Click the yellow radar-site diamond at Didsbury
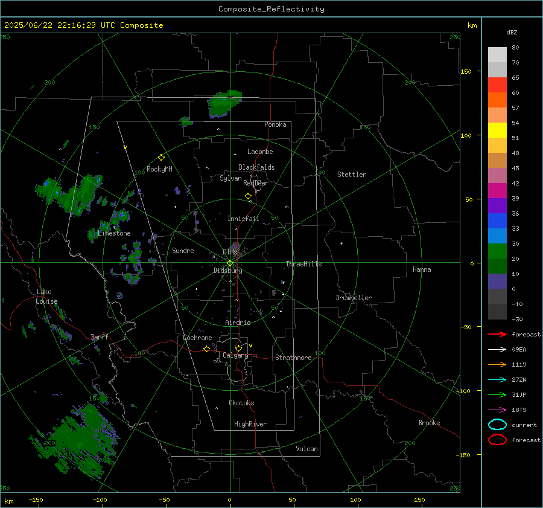The width and height of the screenshot is (543, 508). click(x=230, y=263)
